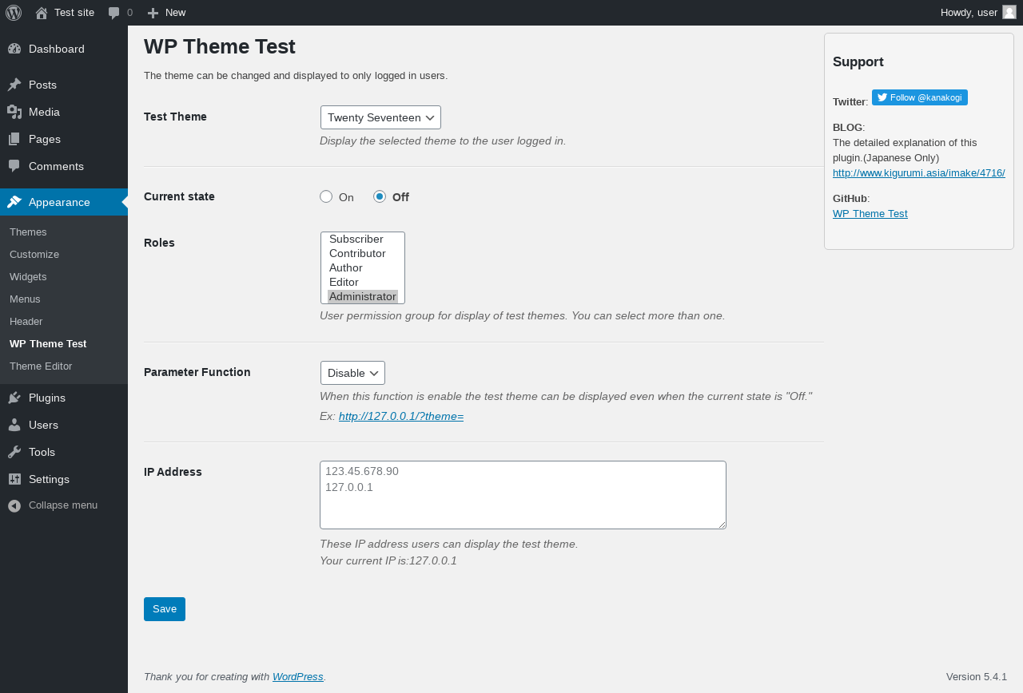The image size is (1023, 693).
Task: Open the comments bubble in the admin bar
Action: [114, 13]
